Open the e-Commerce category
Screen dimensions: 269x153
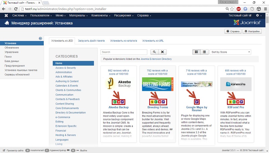point(63,117)
